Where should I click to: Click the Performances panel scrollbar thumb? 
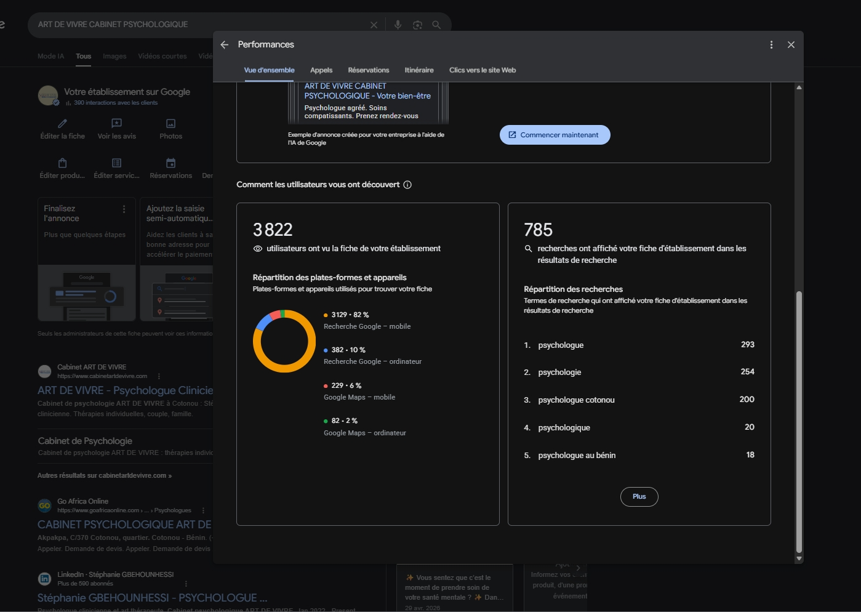click(x=799, y=422)
